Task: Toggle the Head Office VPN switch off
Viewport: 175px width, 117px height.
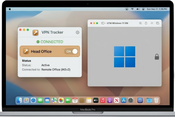Action: point(72,51)
